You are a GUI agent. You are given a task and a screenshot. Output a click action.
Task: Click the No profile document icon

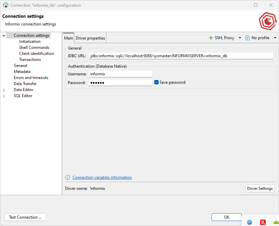247,38
